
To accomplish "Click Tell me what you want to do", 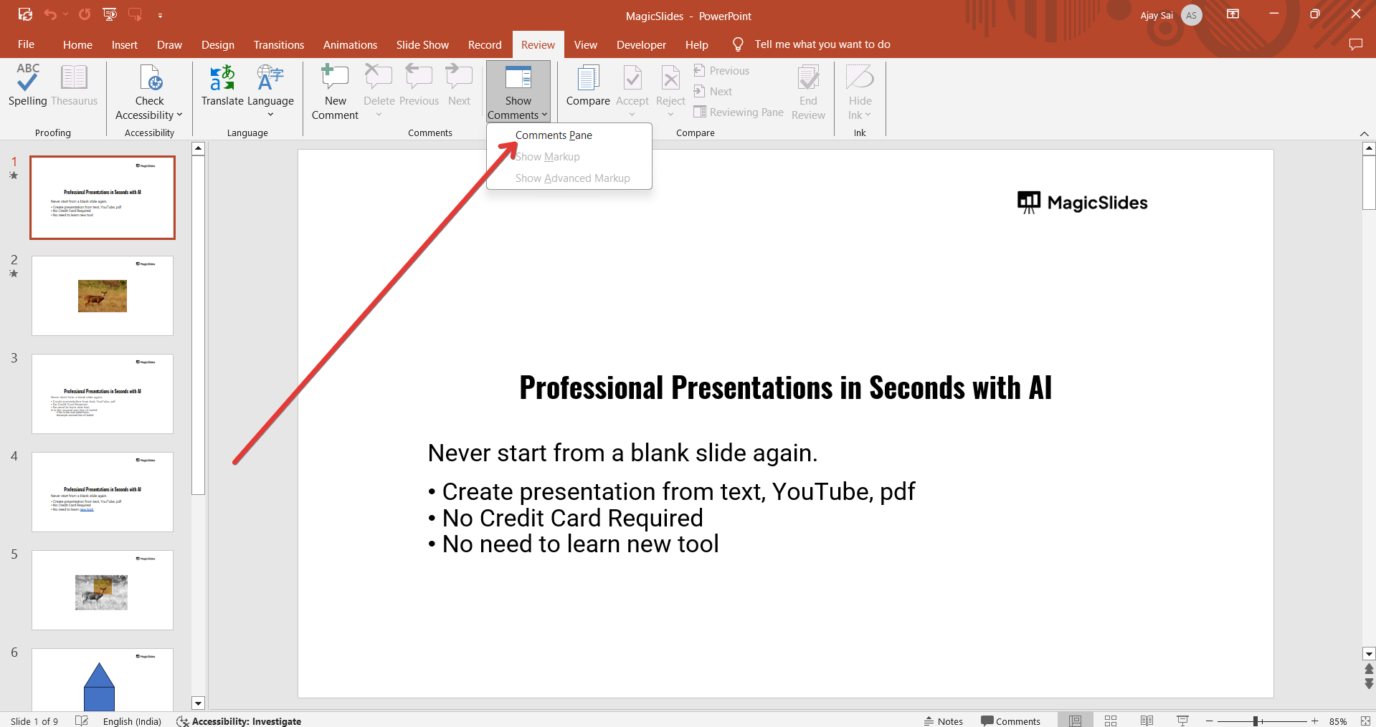I will tap(822, 44).
